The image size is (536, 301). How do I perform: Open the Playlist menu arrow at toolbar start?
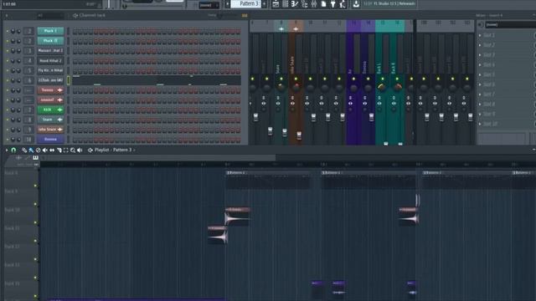tap(7, 150)
